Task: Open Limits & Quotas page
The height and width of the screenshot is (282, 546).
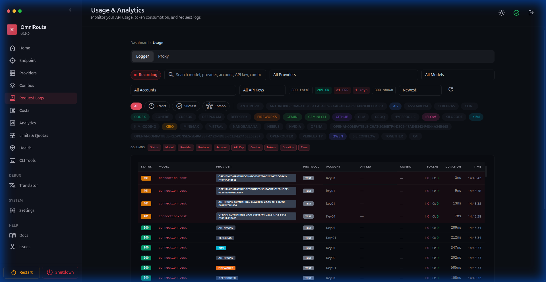Action: tap(34, 135)
